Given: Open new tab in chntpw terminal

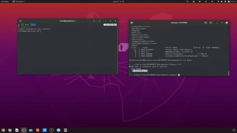Looking at the screenshot, I should 132,23.
